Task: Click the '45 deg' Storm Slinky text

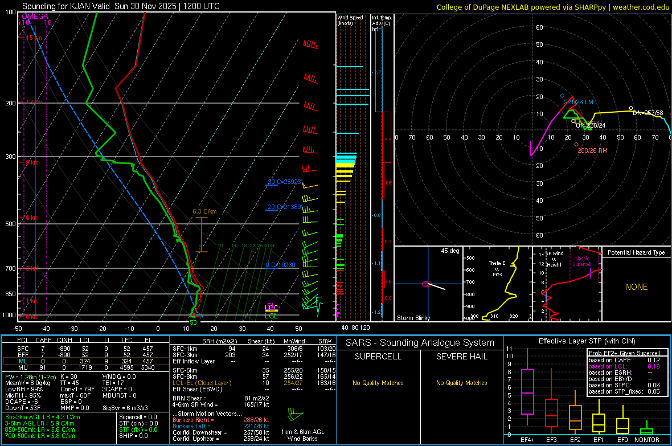Action: [x=450, y=251]
